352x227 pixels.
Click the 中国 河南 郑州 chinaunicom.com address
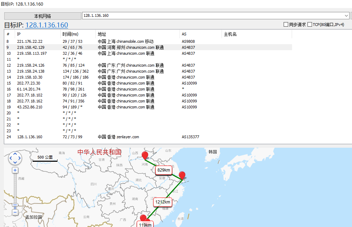(131, 47)
